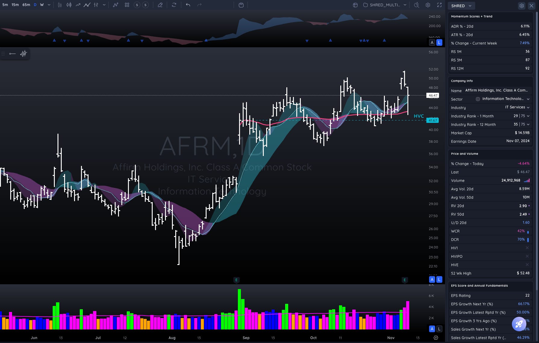Open the indicators icon in top toolbar
This screenshot has height=343, width=539.
[x=116, y=5]
